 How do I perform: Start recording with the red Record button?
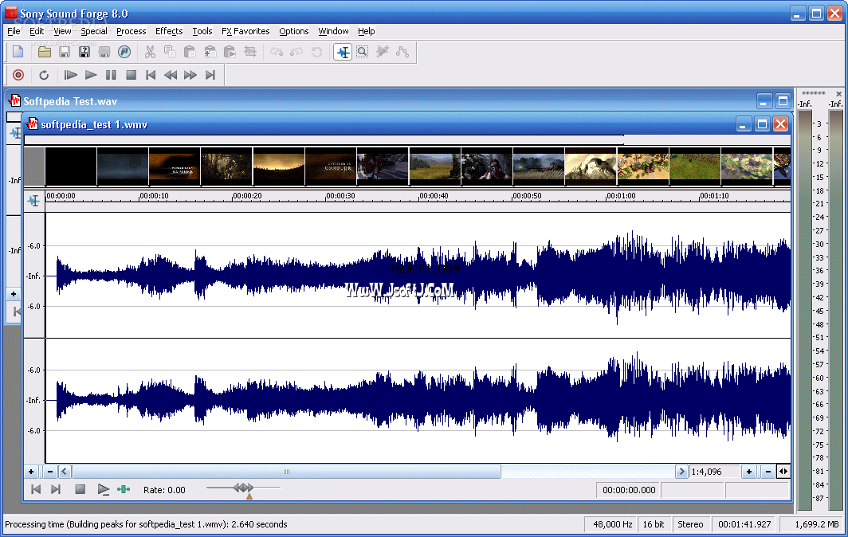(18, 75)
